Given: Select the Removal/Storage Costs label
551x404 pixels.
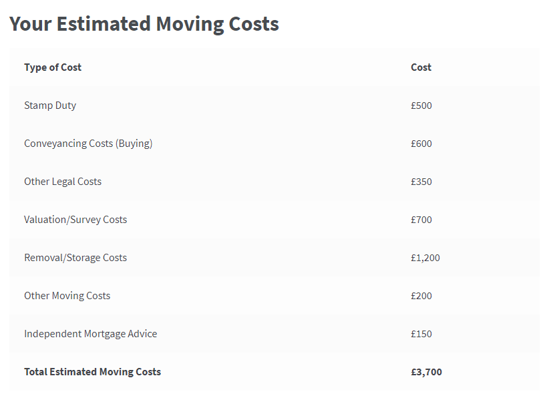Looking at the screenshot, I should click(x=75, y=258).
